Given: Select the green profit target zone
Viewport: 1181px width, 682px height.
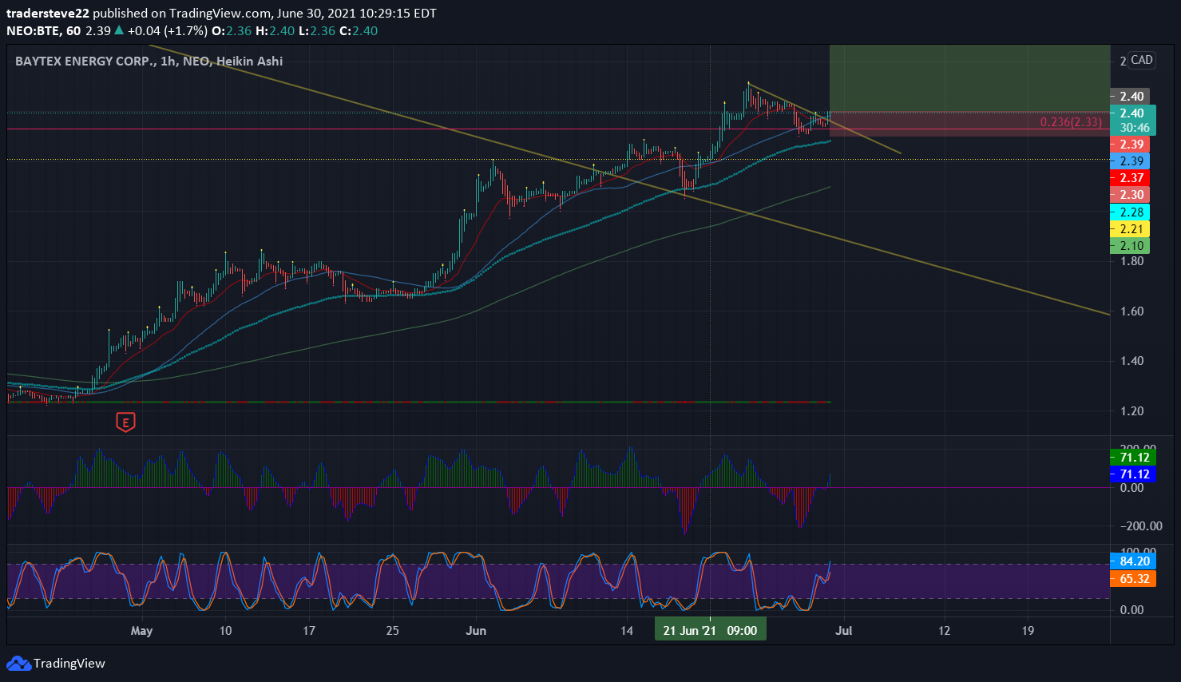Looking at the screenshot, I should [x=969, y=78].
